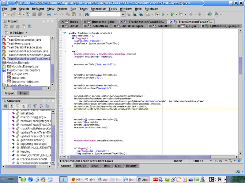Open the Refactor menu

coord(38,9)
